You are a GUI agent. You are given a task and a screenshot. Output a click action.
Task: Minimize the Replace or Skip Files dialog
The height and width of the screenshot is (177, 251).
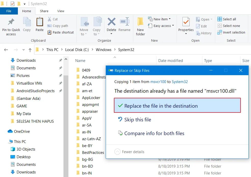click(211, 70)
